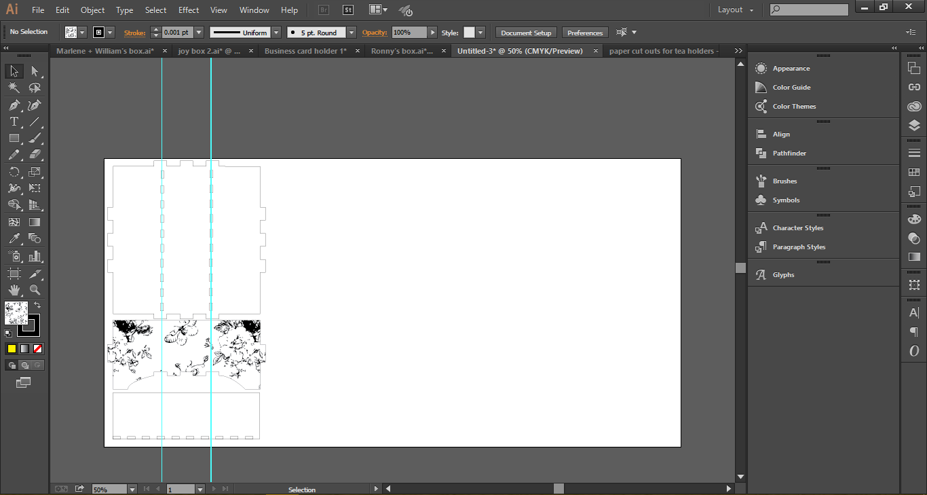Set paint mode to None

pos(38,348)
